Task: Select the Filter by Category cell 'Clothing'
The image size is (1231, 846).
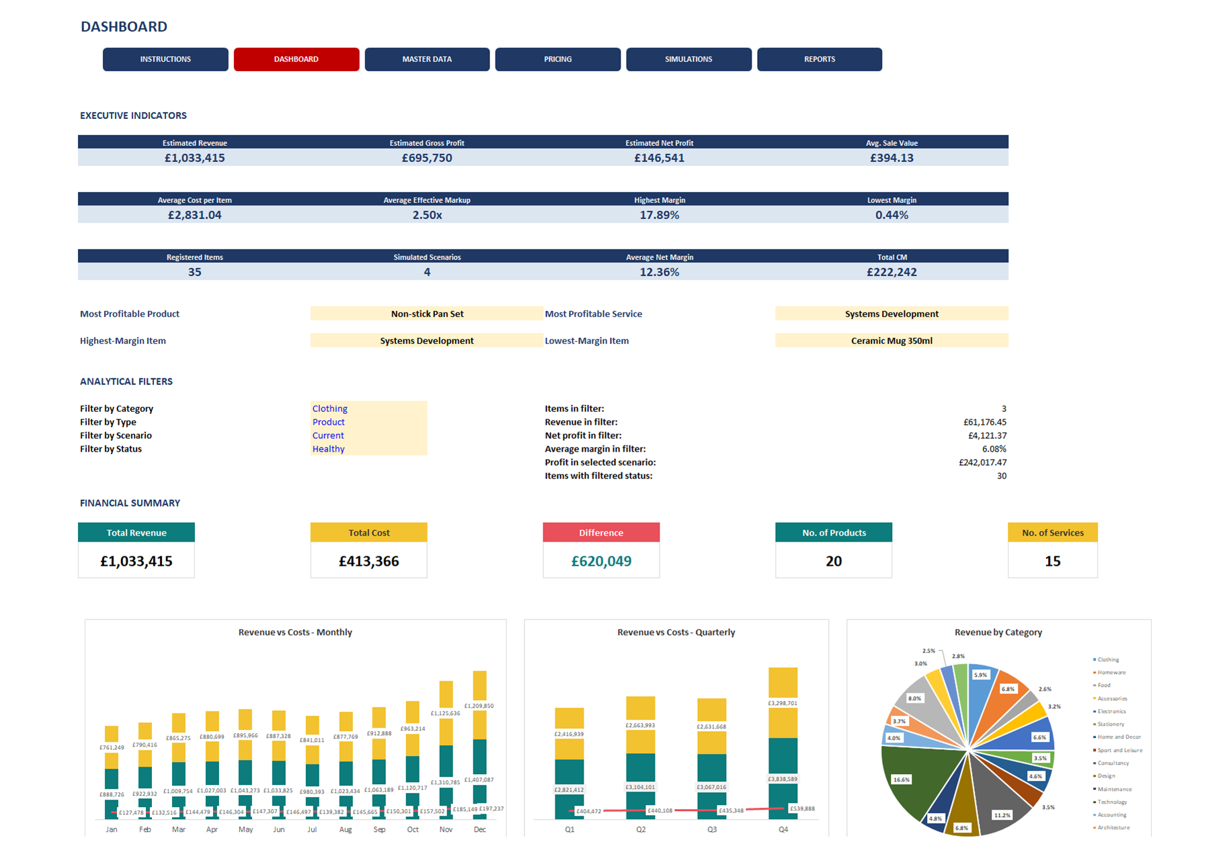Action: [x=368, y=408]
